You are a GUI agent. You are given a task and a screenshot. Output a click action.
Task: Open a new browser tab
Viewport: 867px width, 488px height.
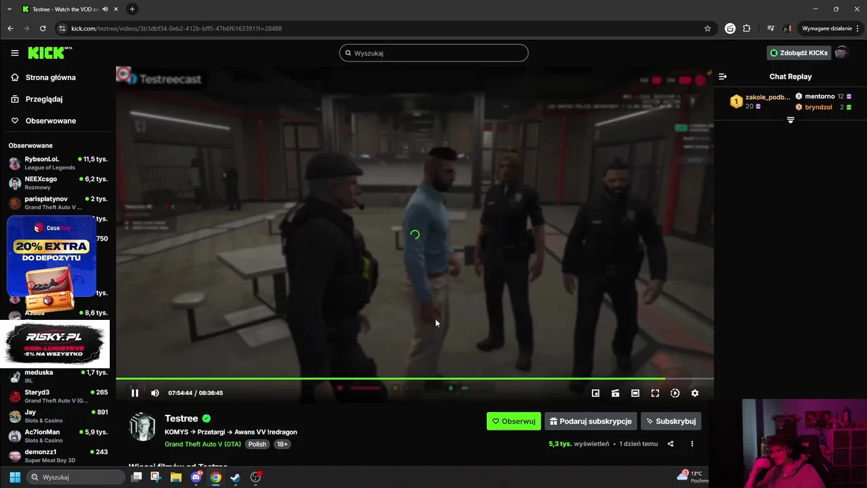[132, 9]
